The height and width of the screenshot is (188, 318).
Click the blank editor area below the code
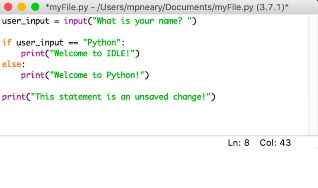point(153,120)
